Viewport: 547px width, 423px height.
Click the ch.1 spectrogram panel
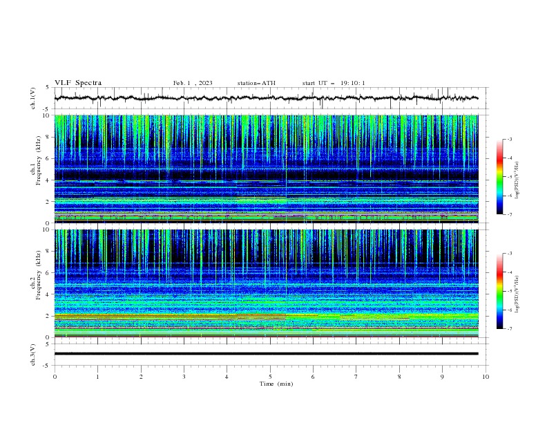tap(266, 169)
